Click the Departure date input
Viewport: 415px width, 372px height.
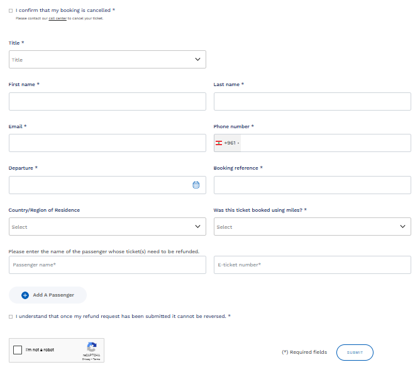pos(97,185)
